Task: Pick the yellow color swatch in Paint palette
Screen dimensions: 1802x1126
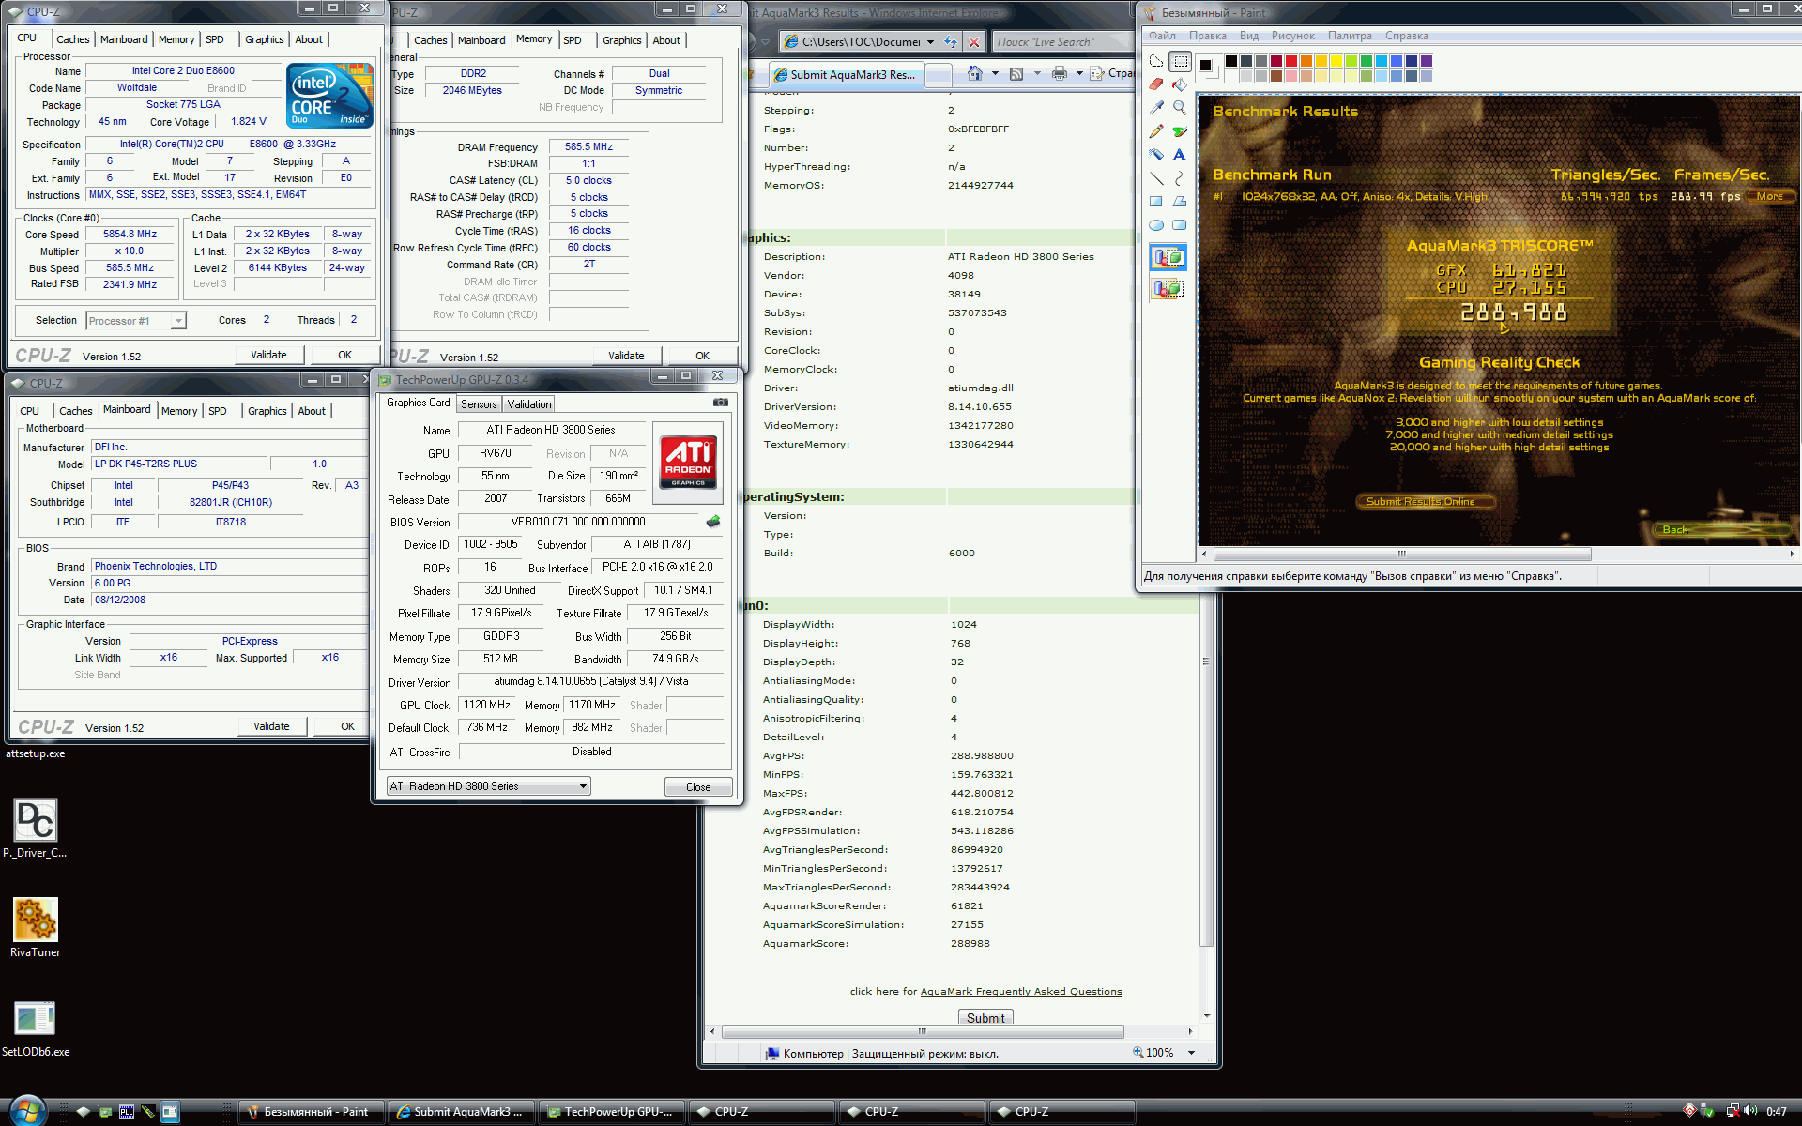Action: (1336, 61)
